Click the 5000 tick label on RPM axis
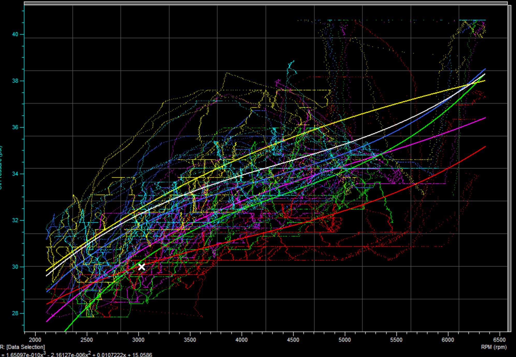The image size is (516, 357). coord(345,340)
